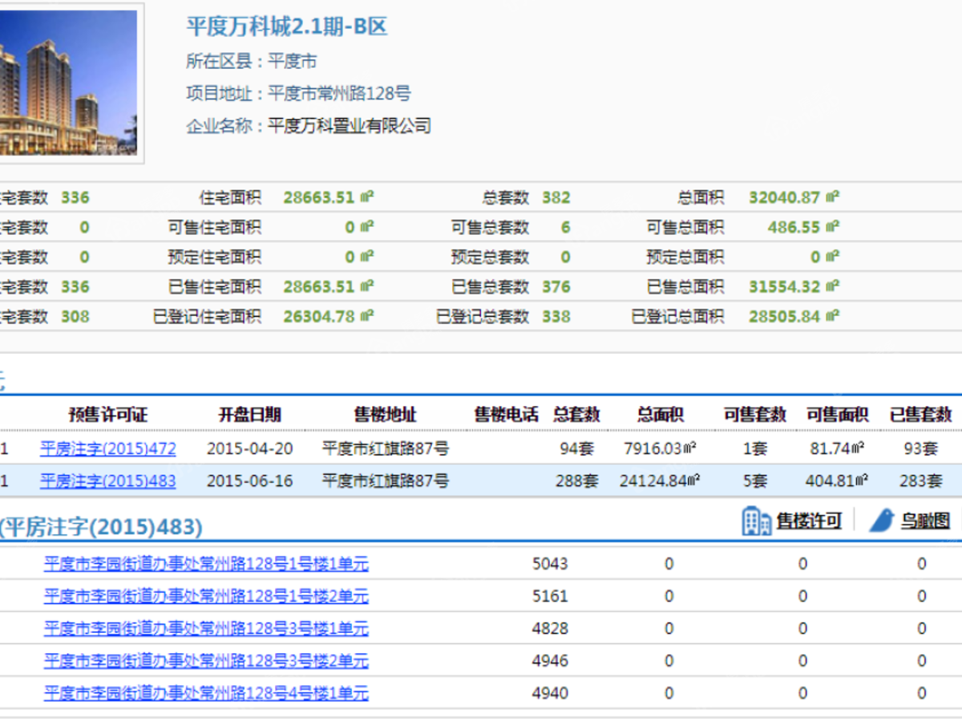This screenshot has width=962, height=722.
Task: Click the value 5161 in the unit list
Action: (x=550, y=596)
